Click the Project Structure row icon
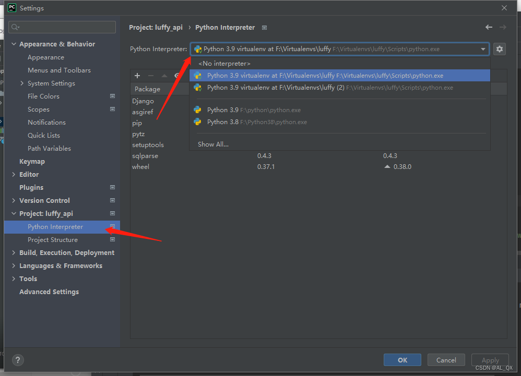Screen dimensions: 521x376 point(113,239)
